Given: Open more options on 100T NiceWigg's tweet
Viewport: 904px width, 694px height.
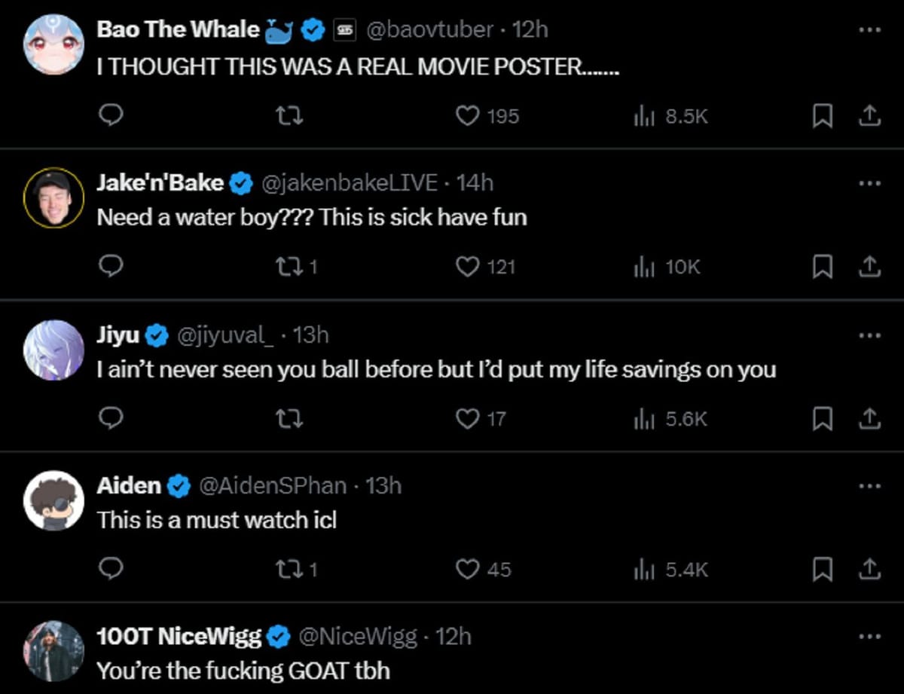Looking at the screenshot, I should point(869,637).
